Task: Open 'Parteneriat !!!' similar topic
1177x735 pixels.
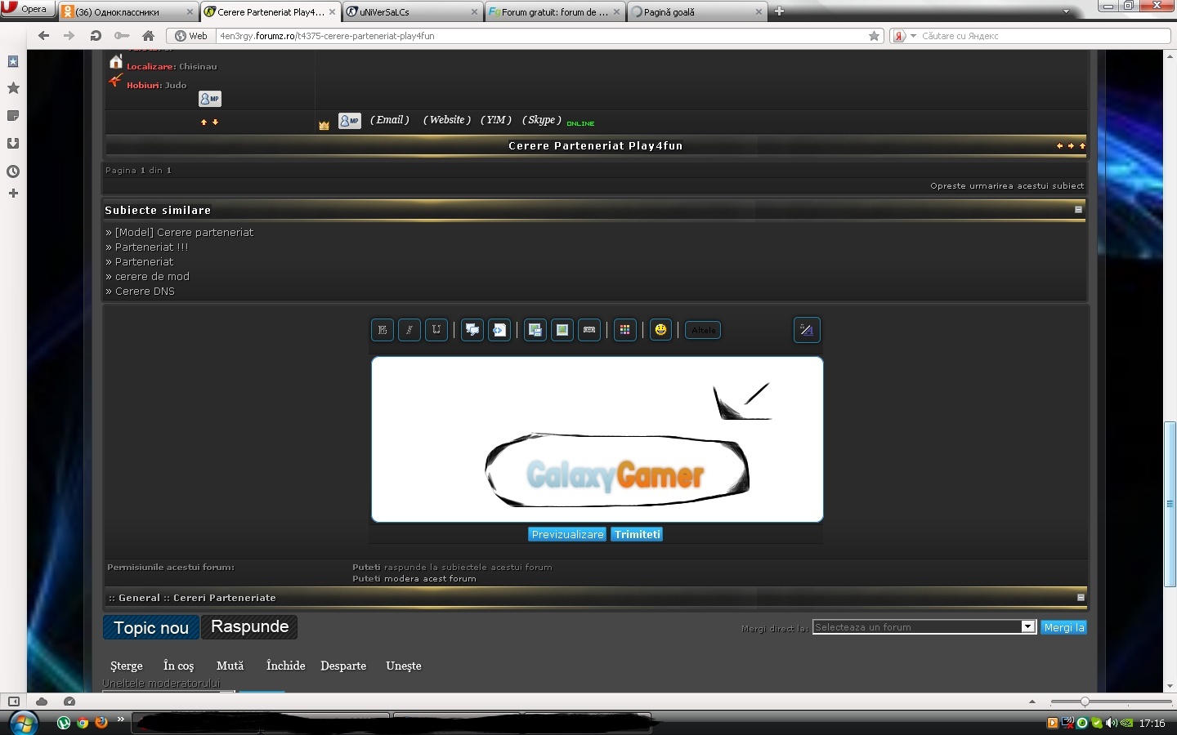Action: click(x=151, y=247)
